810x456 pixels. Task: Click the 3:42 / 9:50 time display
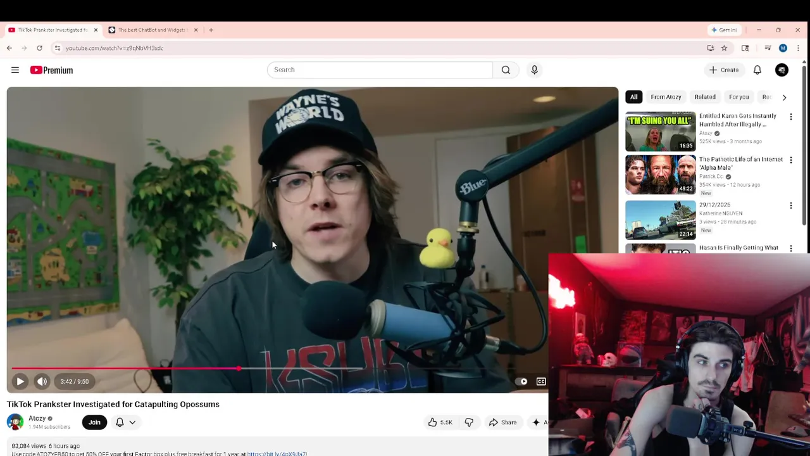pyautogui.click(x=75, y=381)
